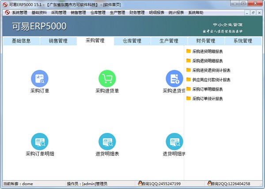The height and width of the screenshot is (189, 265).
Task: Open the 销售管理 menu in menu bar
Action: pyautogui.click(x=78, y=13)
